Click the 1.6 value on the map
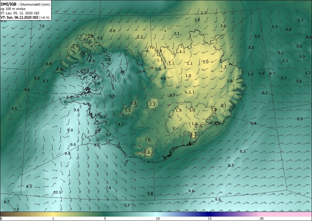 click(194, 124)
